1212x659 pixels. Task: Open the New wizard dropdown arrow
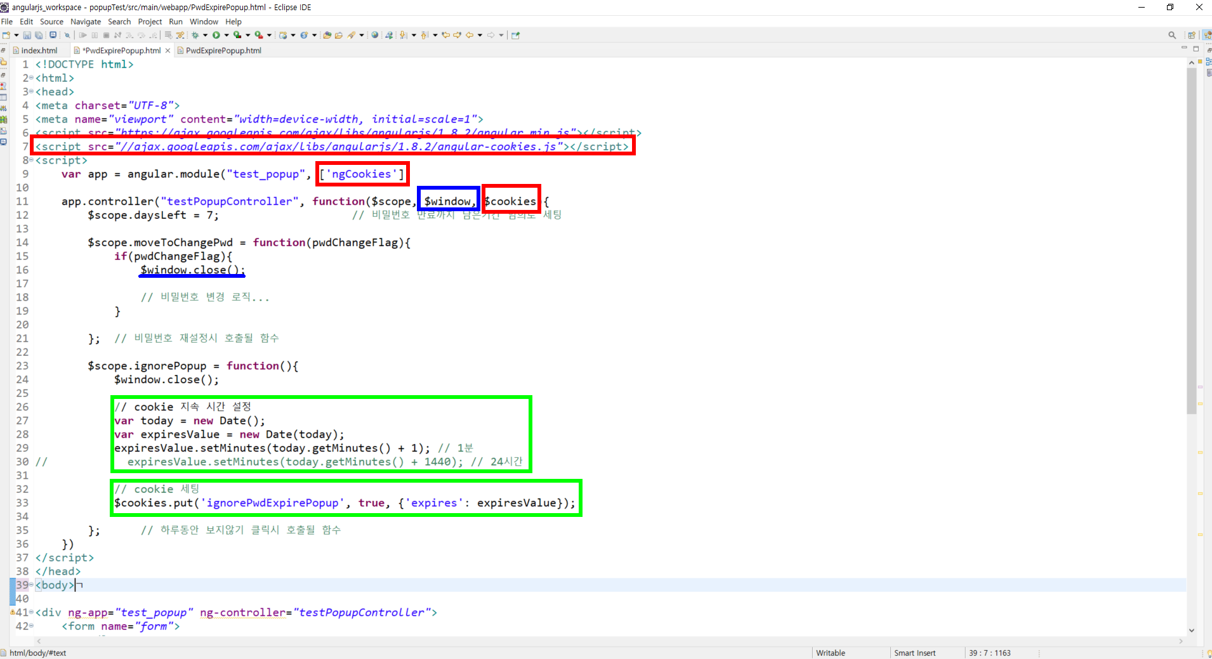click(16, 35)
